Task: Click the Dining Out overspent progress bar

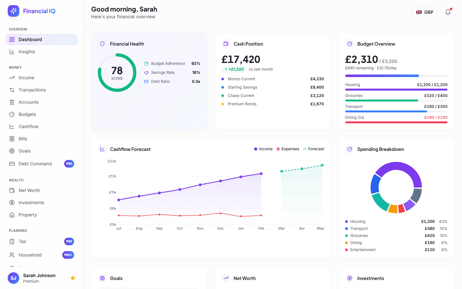Action: click(x=396, y=122)
